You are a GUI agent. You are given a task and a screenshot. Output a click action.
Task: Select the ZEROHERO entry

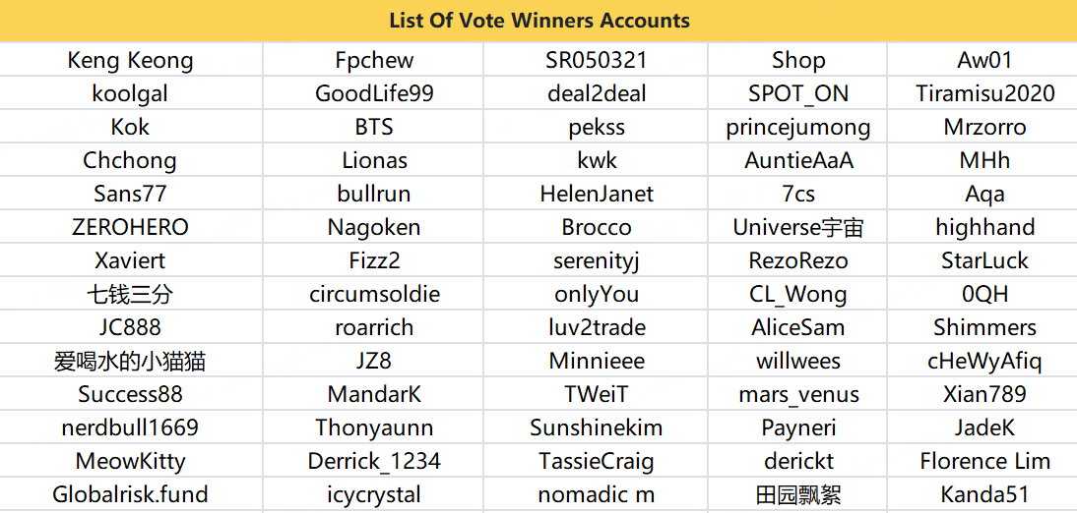point(131,227)
